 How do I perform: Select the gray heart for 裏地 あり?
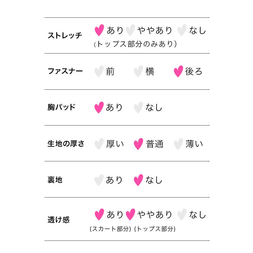pos(99,180)
